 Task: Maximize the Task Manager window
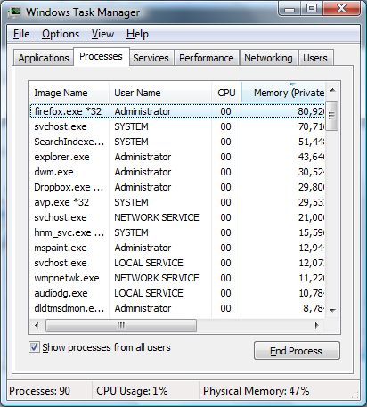312,9
